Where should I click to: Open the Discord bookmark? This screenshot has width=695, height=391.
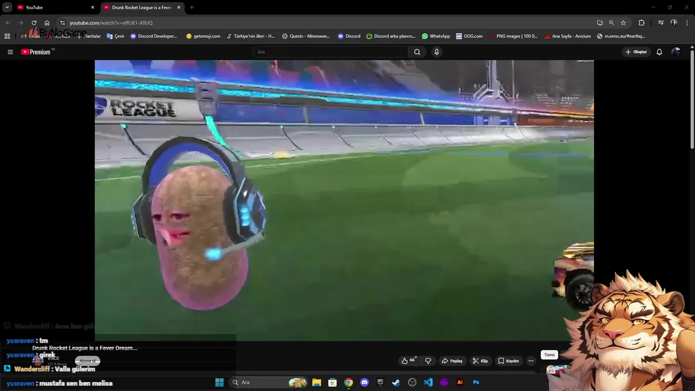pos(349,36)
